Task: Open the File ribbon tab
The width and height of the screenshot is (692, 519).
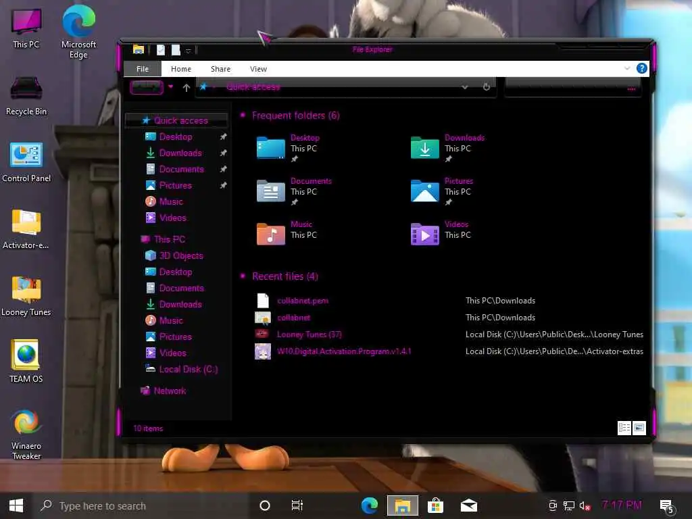Action: (x=143, y=69)
